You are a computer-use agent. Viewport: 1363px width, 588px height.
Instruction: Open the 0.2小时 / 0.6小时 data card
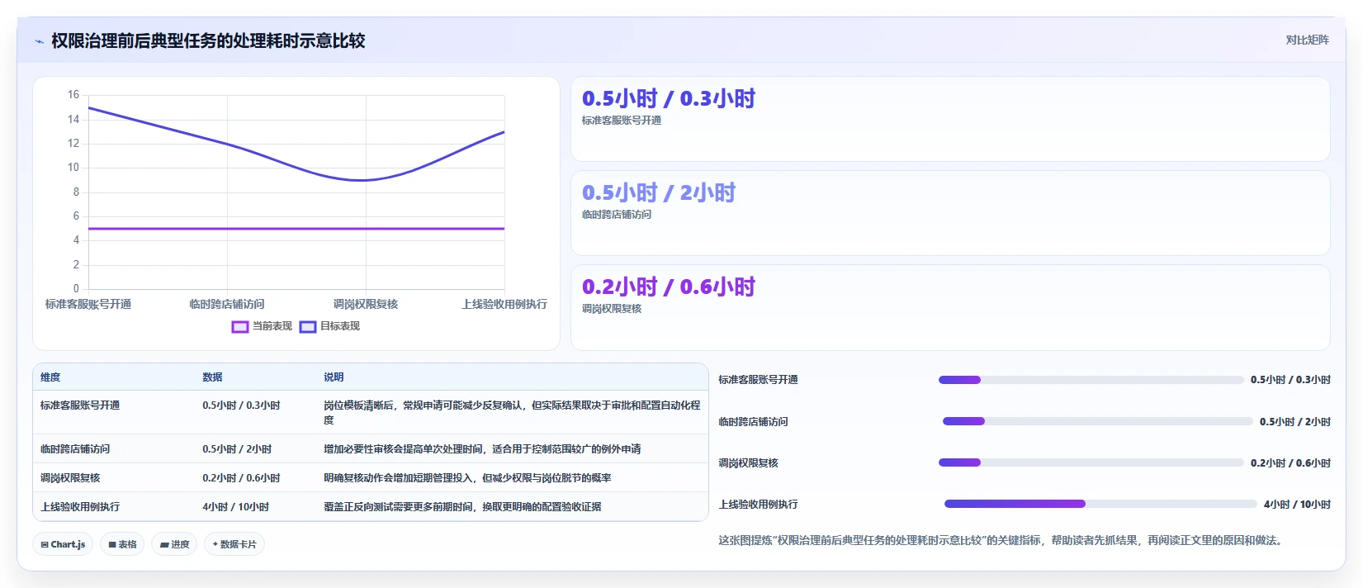pos(950,307)
